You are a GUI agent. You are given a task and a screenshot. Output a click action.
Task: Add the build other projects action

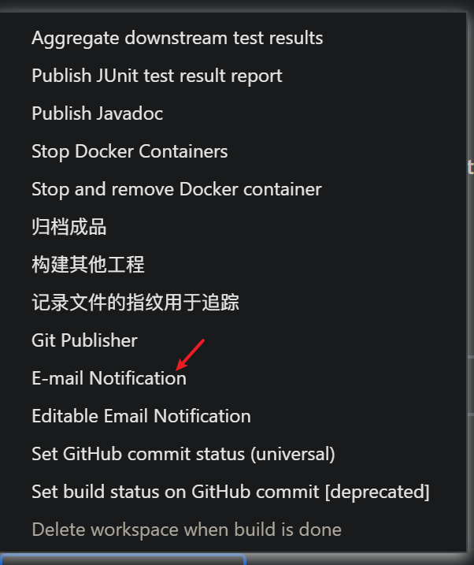(x=88, y=265)
